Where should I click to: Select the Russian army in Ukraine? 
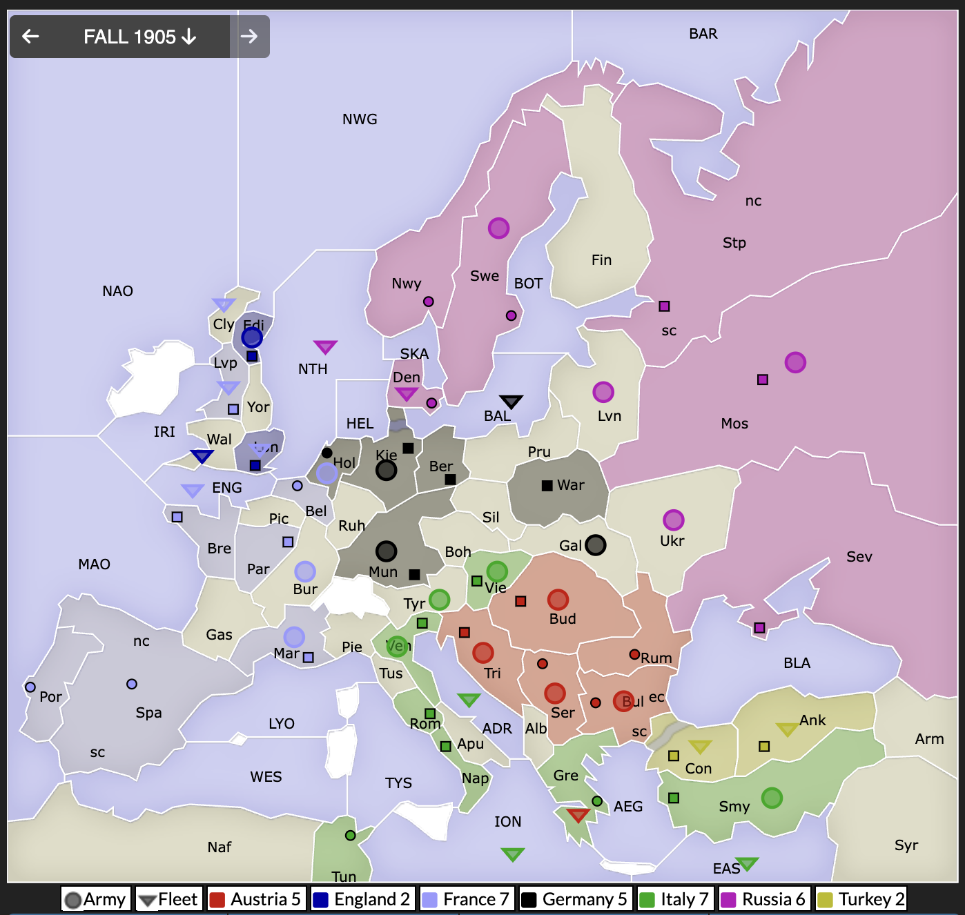673,520
